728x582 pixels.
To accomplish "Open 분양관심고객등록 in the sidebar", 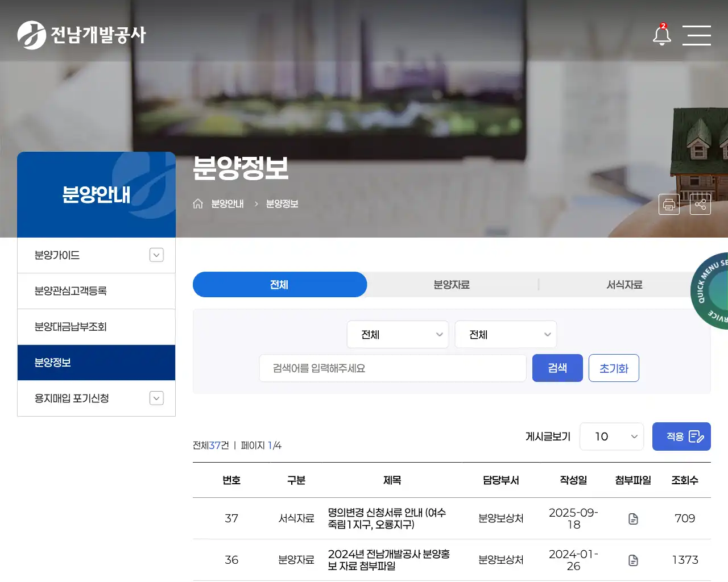I will 96,291.
